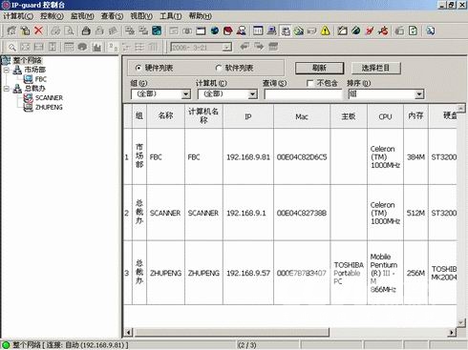
Task: Click the 刷新 button
Action: click(x=319, y=68)
